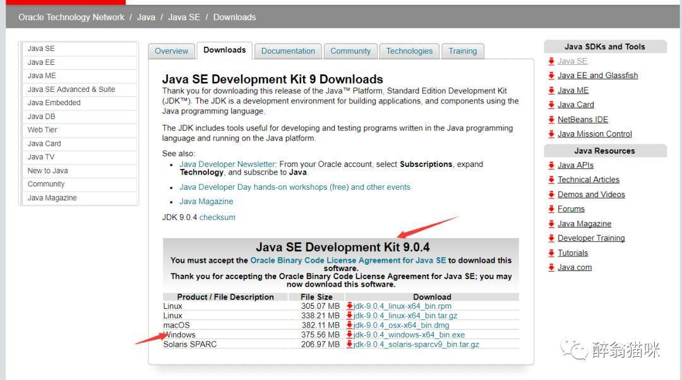Screen dimensions: 682x380
Task: Click red arrow icon beside Developer Training
Action: point(551,238)
